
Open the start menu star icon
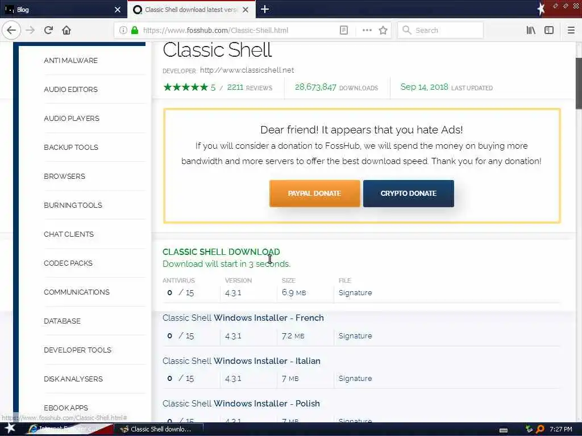coord(10,428)
